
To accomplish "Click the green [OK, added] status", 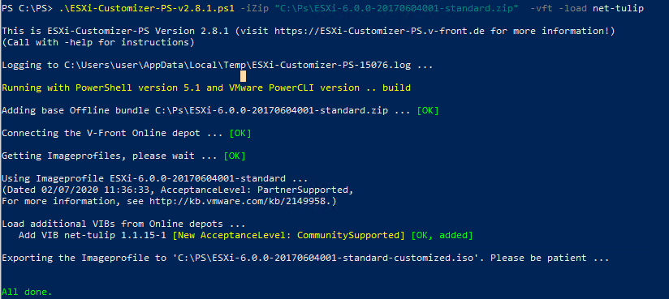I will (442, 235).
